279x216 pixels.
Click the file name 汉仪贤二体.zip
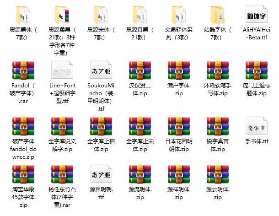tap(140, 89)
